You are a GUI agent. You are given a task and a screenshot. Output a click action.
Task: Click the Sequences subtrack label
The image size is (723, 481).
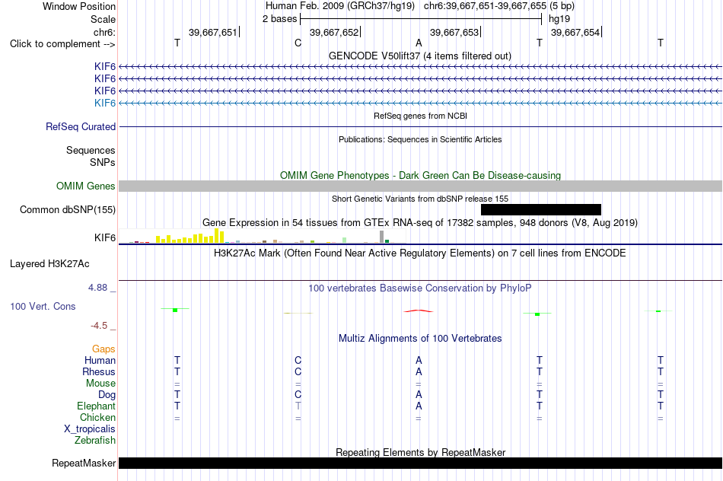91,151
